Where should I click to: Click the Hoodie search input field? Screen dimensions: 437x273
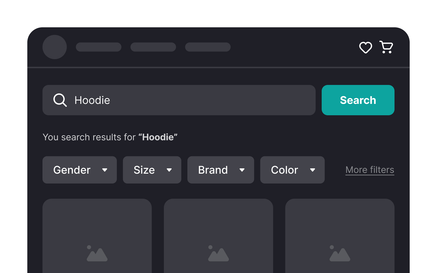click(x=177, y=100)
